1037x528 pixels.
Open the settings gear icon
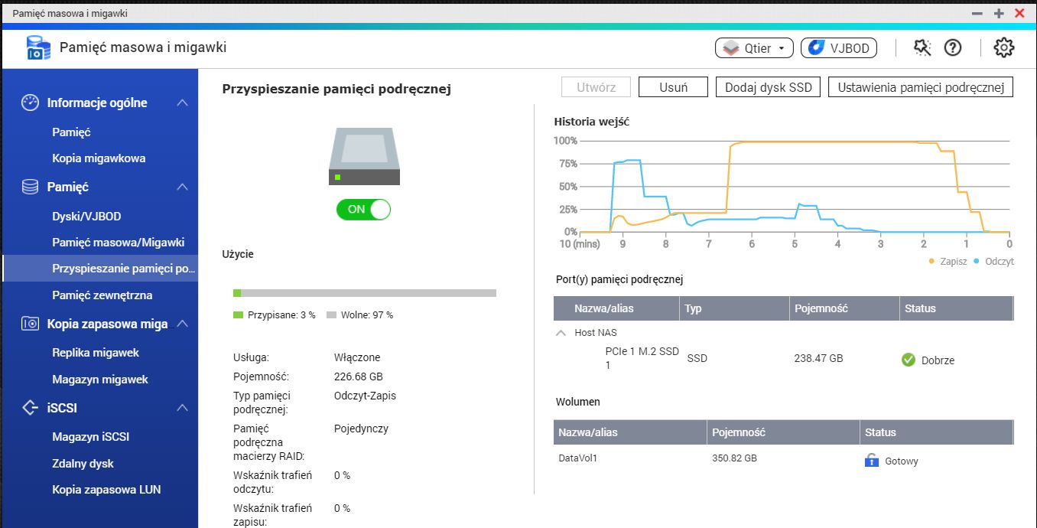(1003, 47)
